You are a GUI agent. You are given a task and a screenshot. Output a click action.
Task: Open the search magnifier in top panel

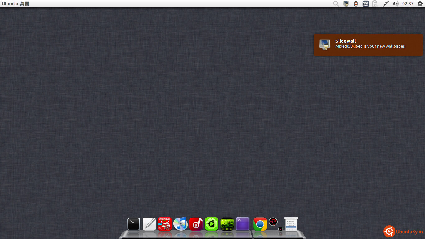tap(336, 4)
